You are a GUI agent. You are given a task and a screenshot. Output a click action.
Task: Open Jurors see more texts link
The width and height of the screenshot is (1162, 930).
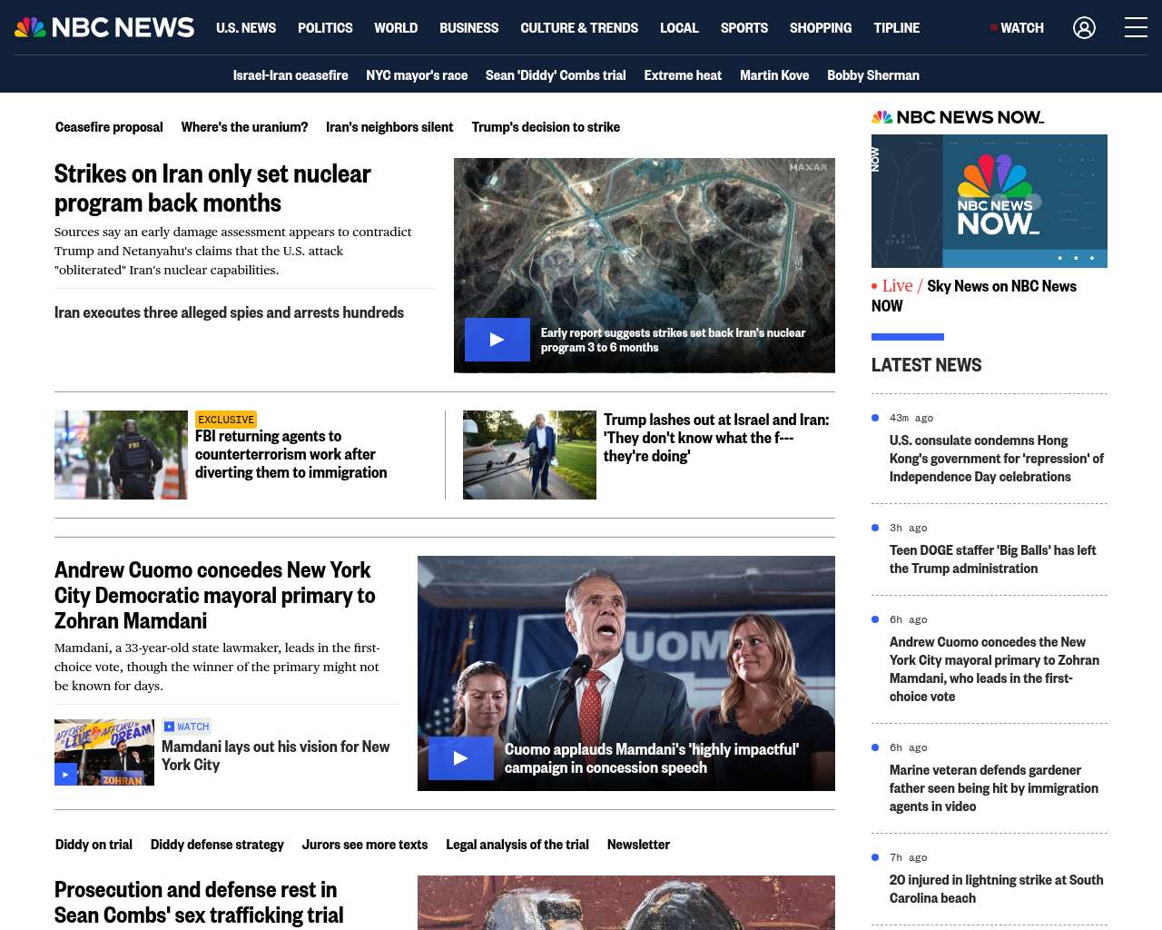click(365, 845)
